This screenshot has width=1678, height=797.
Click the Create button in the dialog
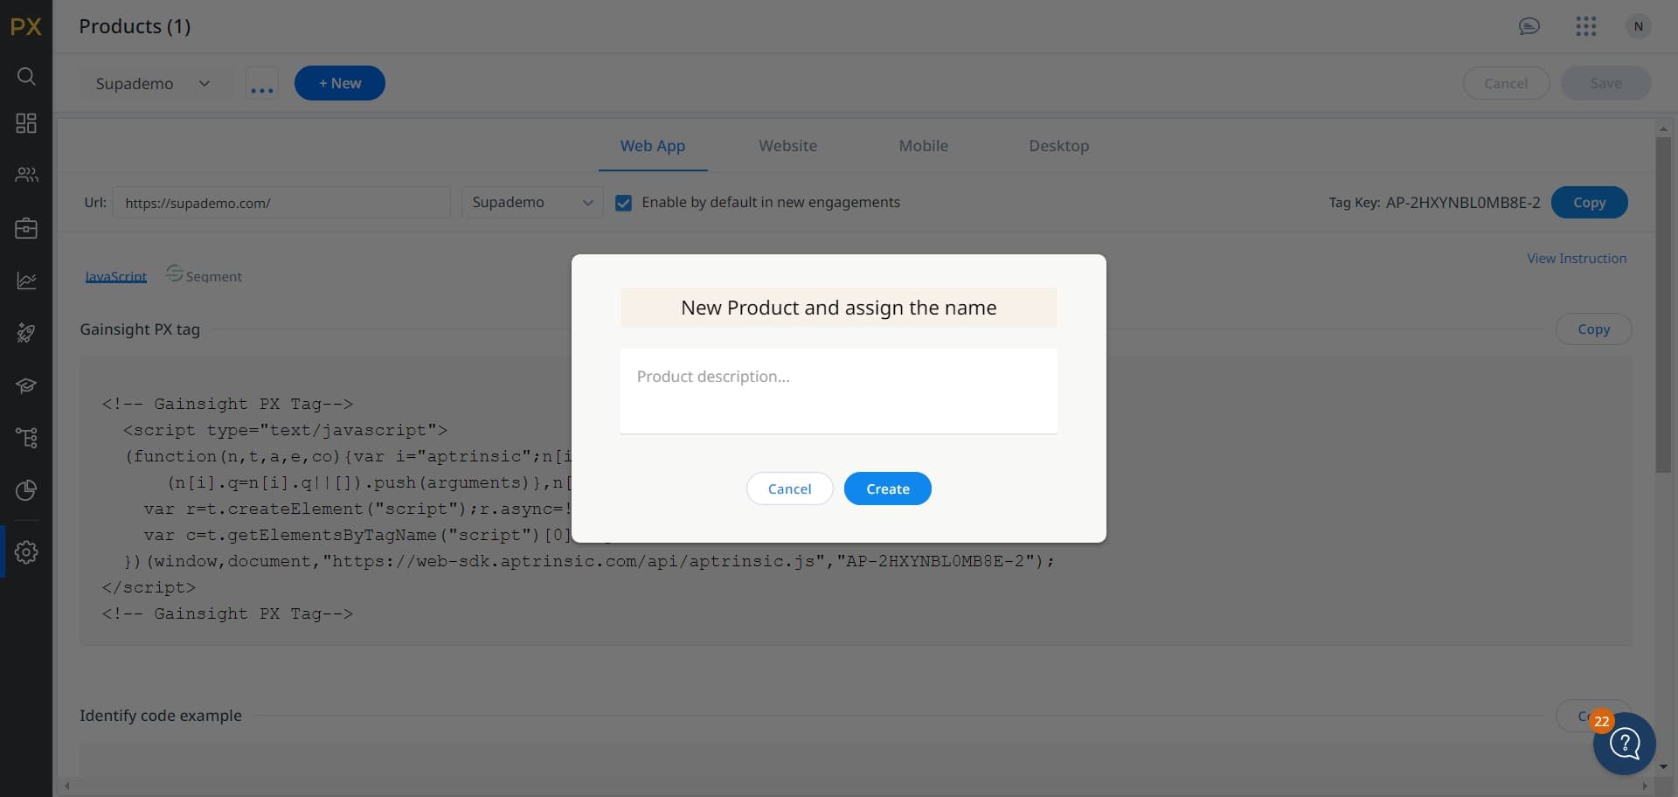coord(887,489)
